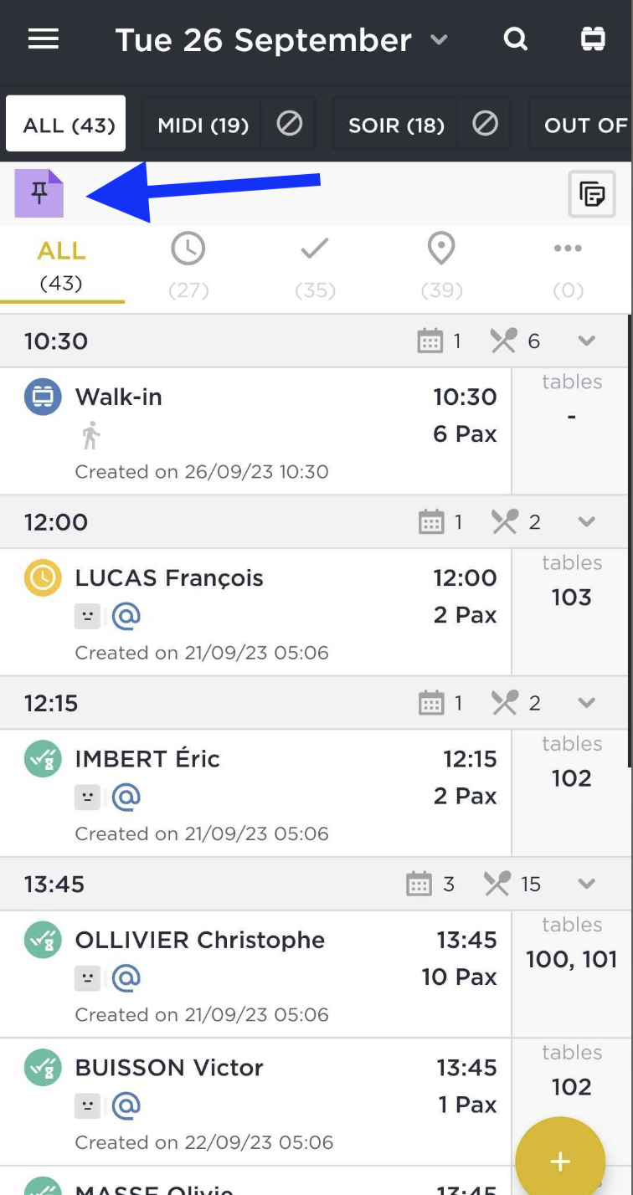Screen dimensions: 633x1195
Task: Open the hamburger navigation menu
Action: click(44, 39)
